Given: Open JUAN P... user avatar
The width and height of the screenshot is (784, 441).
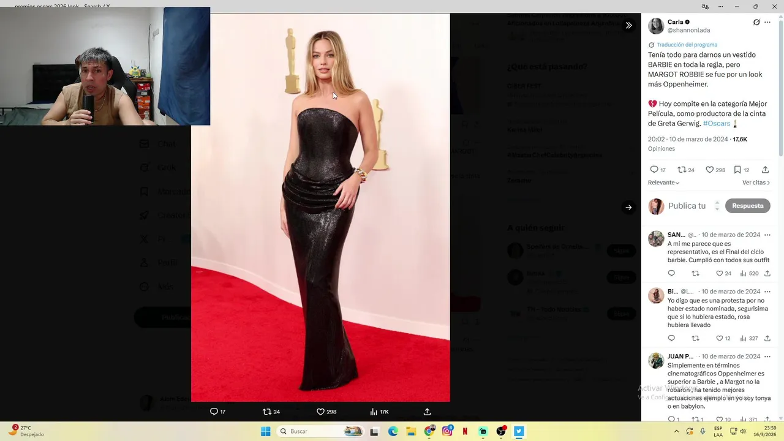Looking at the screenshot, I should tap(656, 360).
